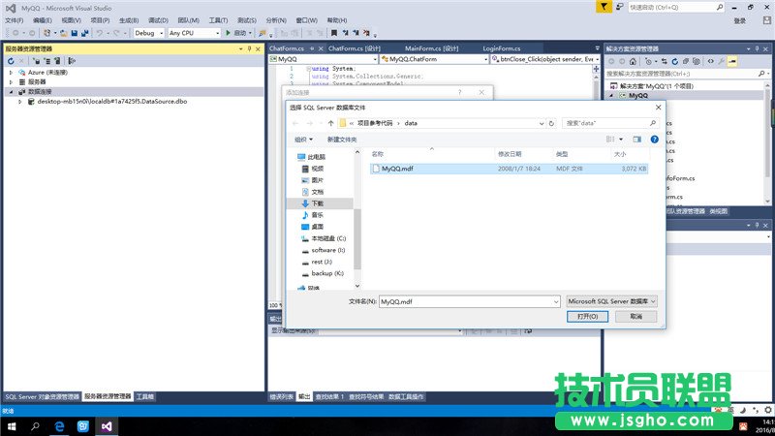Click the help question mark in Add Connection dialog
This screenshot has width=775, height=436.
coord(459,92)
